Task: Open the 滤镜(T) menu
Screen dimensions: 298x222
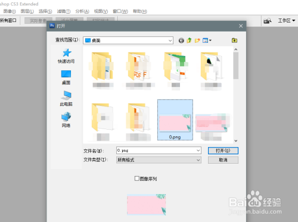Action: point(64,11)
